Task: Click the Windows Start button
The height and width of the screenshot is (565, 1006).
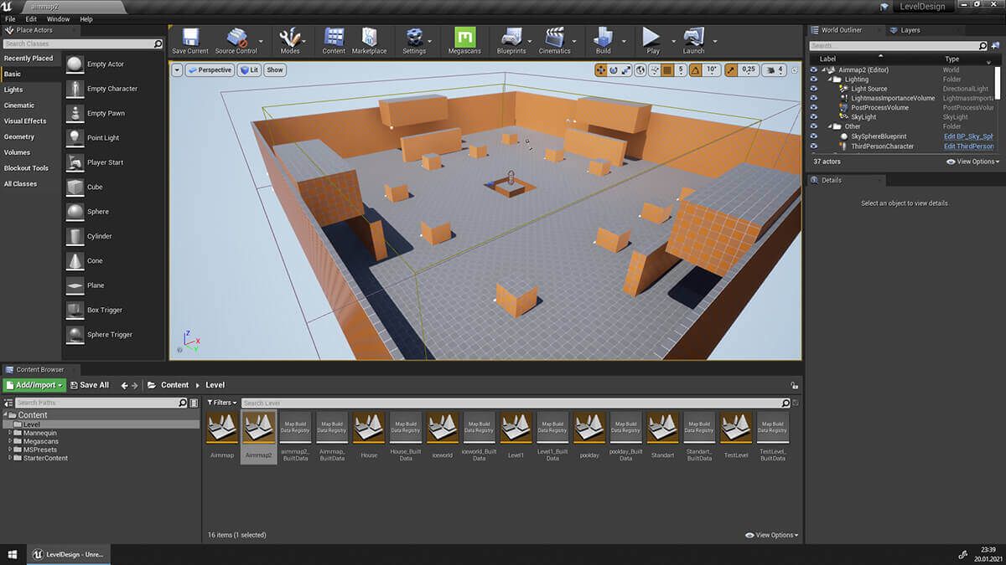Action: pyautogui.click(x=13, y=554)
